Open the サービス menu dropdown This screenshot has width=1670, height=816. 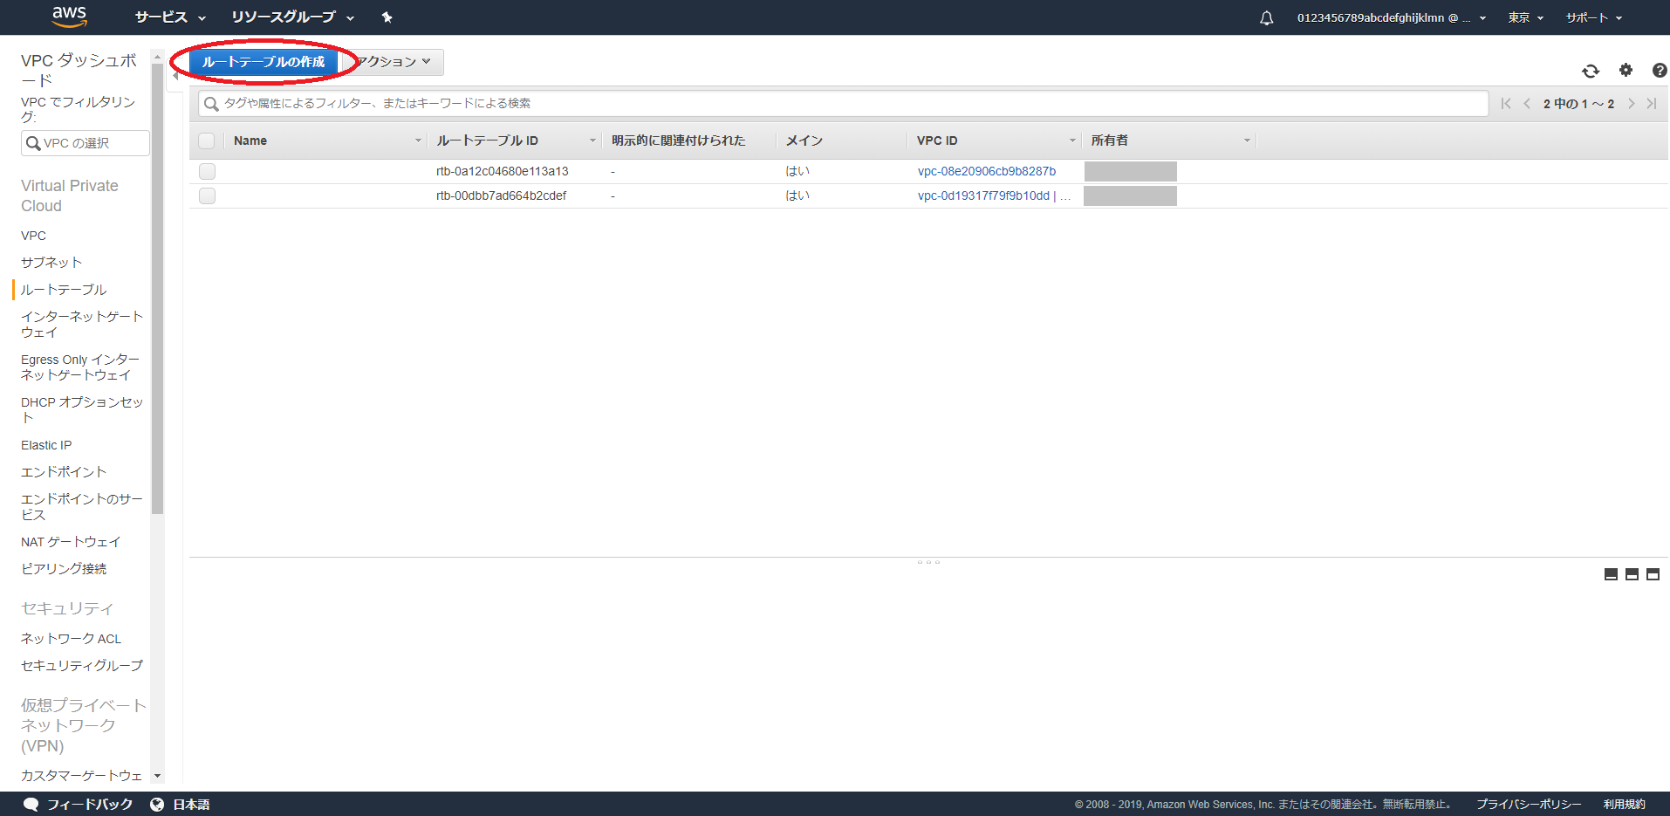170,17
